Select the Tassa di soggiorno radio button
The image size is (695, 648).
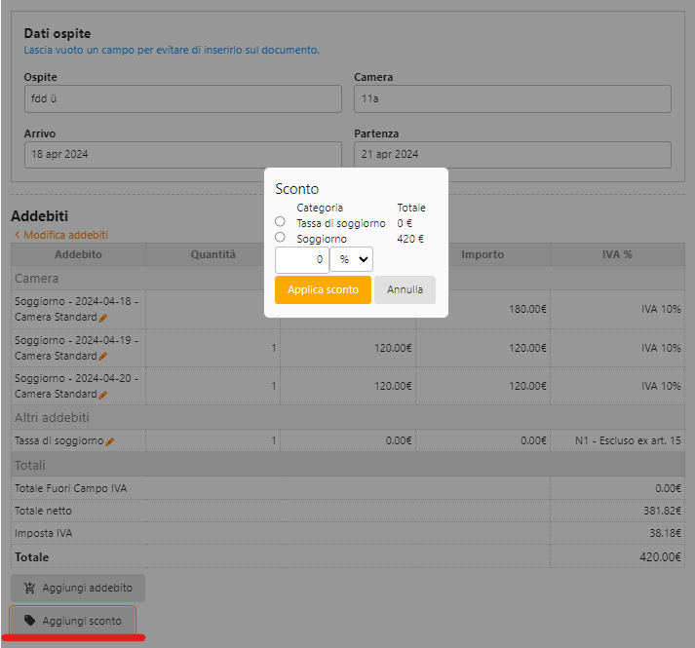click(x=281, y=222)
